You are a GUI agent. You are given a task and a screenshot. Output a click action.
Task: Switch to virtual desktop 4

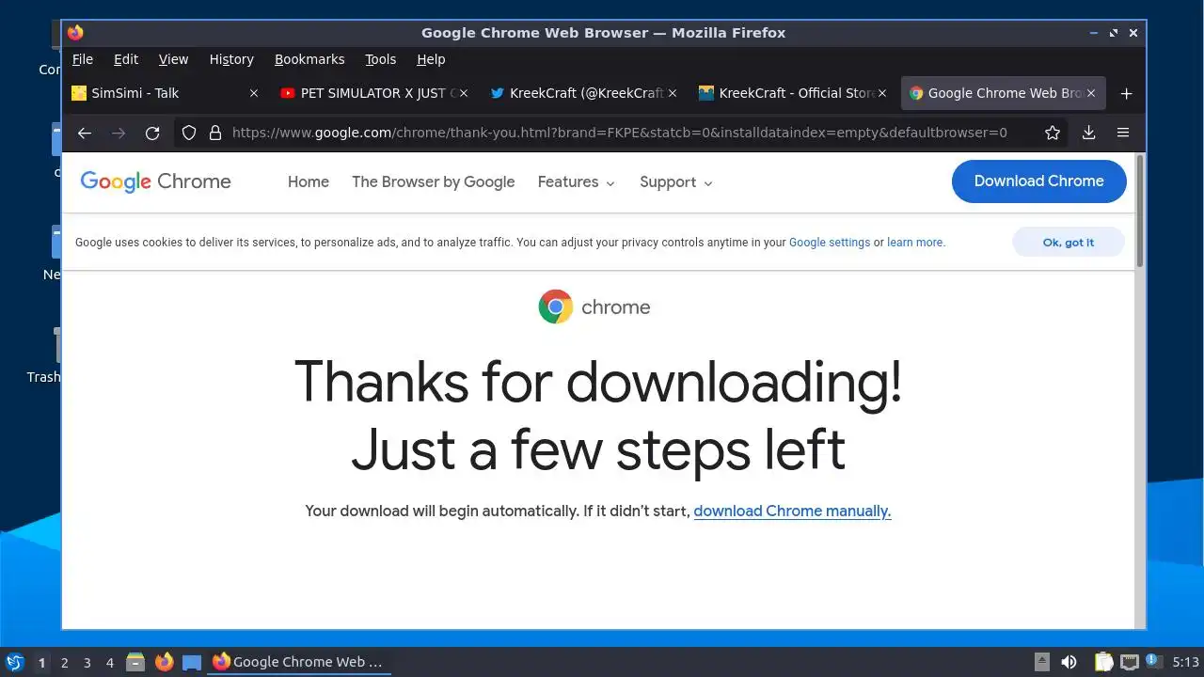click(x=109, y=663)
